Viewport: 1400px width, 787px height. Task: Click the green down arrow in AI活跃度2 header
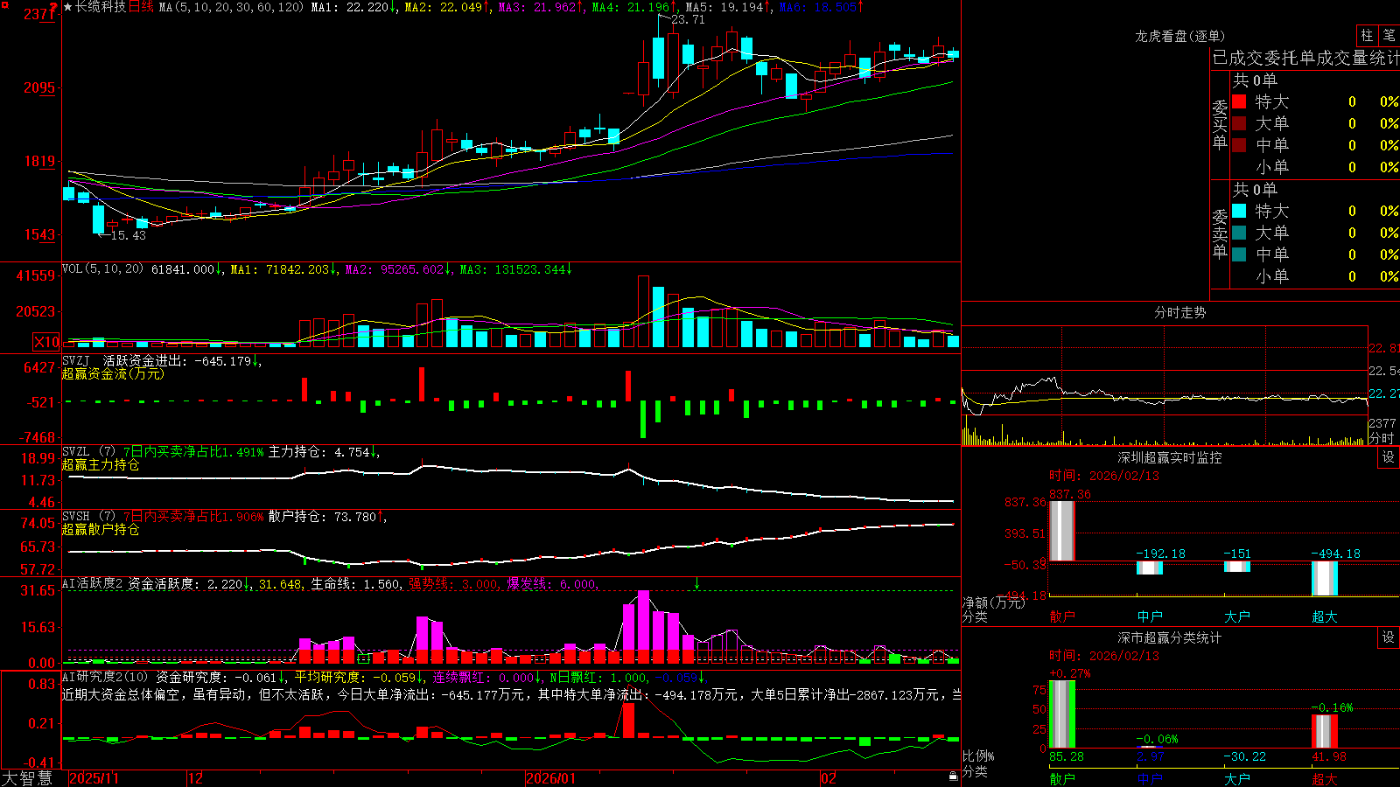point(696,583)
